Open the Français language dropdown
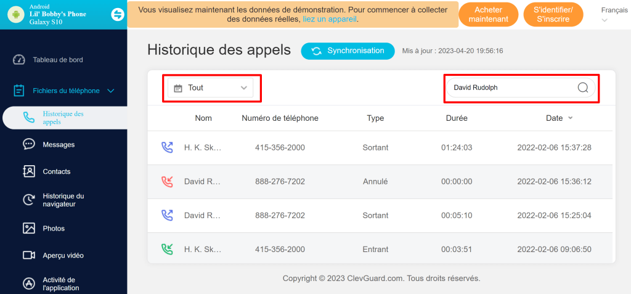631x294 pixels. pyautogui.click(x=614, y=15)
